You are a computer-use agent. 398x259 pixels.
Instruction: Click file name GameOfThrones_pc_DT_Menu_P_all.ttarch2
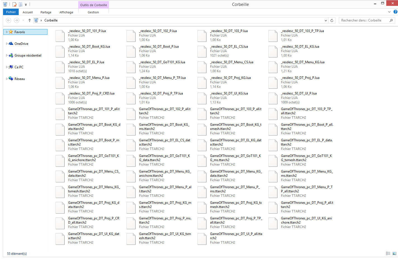[165, 189]
